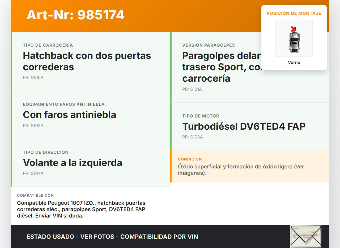Select 'Hatchback con dos puertas correderas' text
340x248 pixels.
click(x=87, y=61)
